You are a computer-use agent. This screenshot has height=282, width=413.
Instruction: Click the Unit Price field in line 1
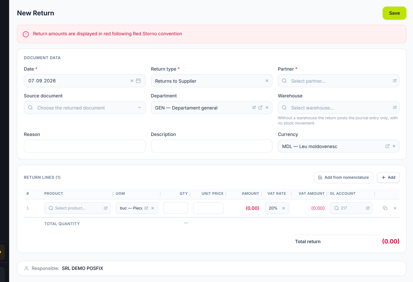208,208
